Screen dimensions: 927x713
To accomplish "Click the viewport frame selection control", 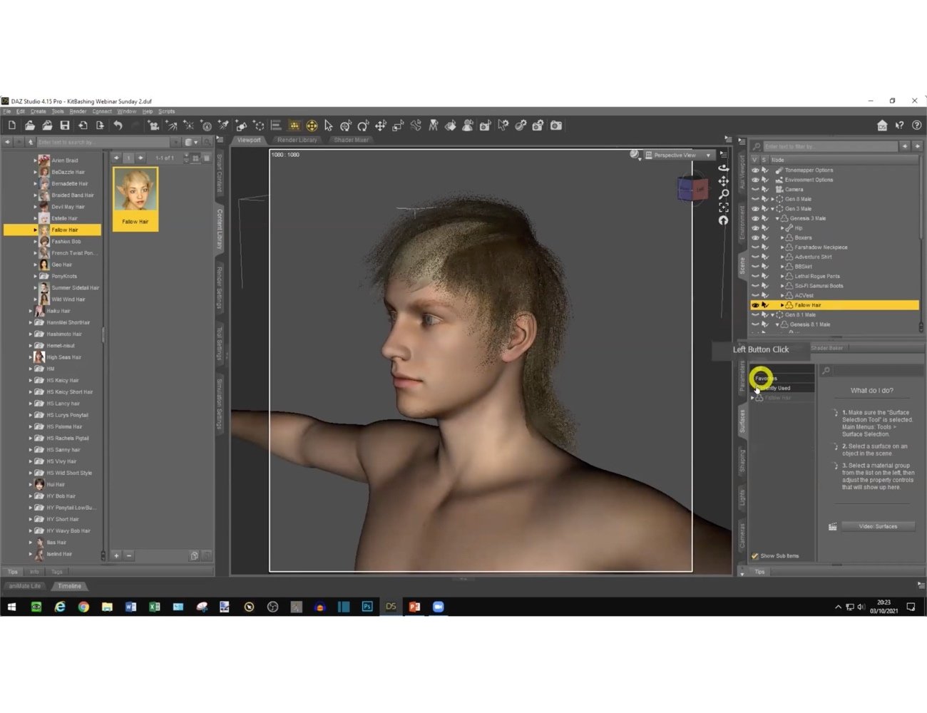I will tap(724, 207).
